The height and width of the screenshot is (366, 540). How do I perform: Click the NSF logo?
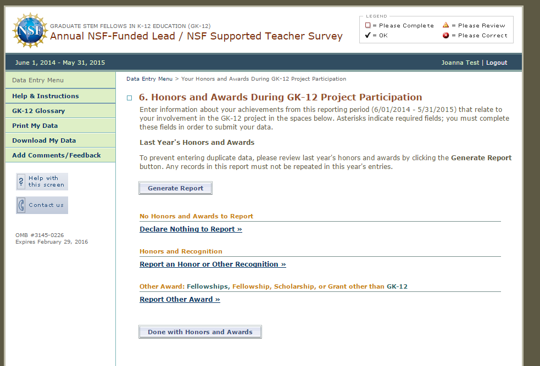(x=30, y=30)
